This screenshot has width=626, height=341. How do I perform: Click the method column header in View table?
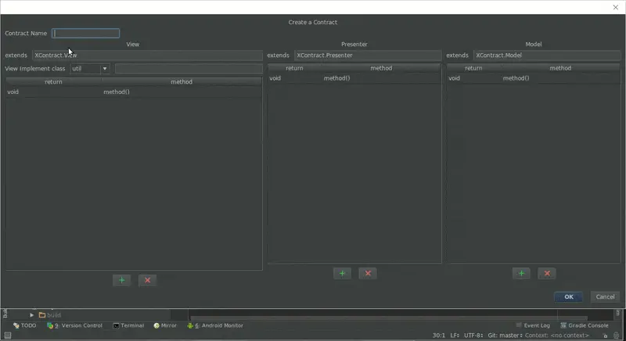[x=182, y=82]
